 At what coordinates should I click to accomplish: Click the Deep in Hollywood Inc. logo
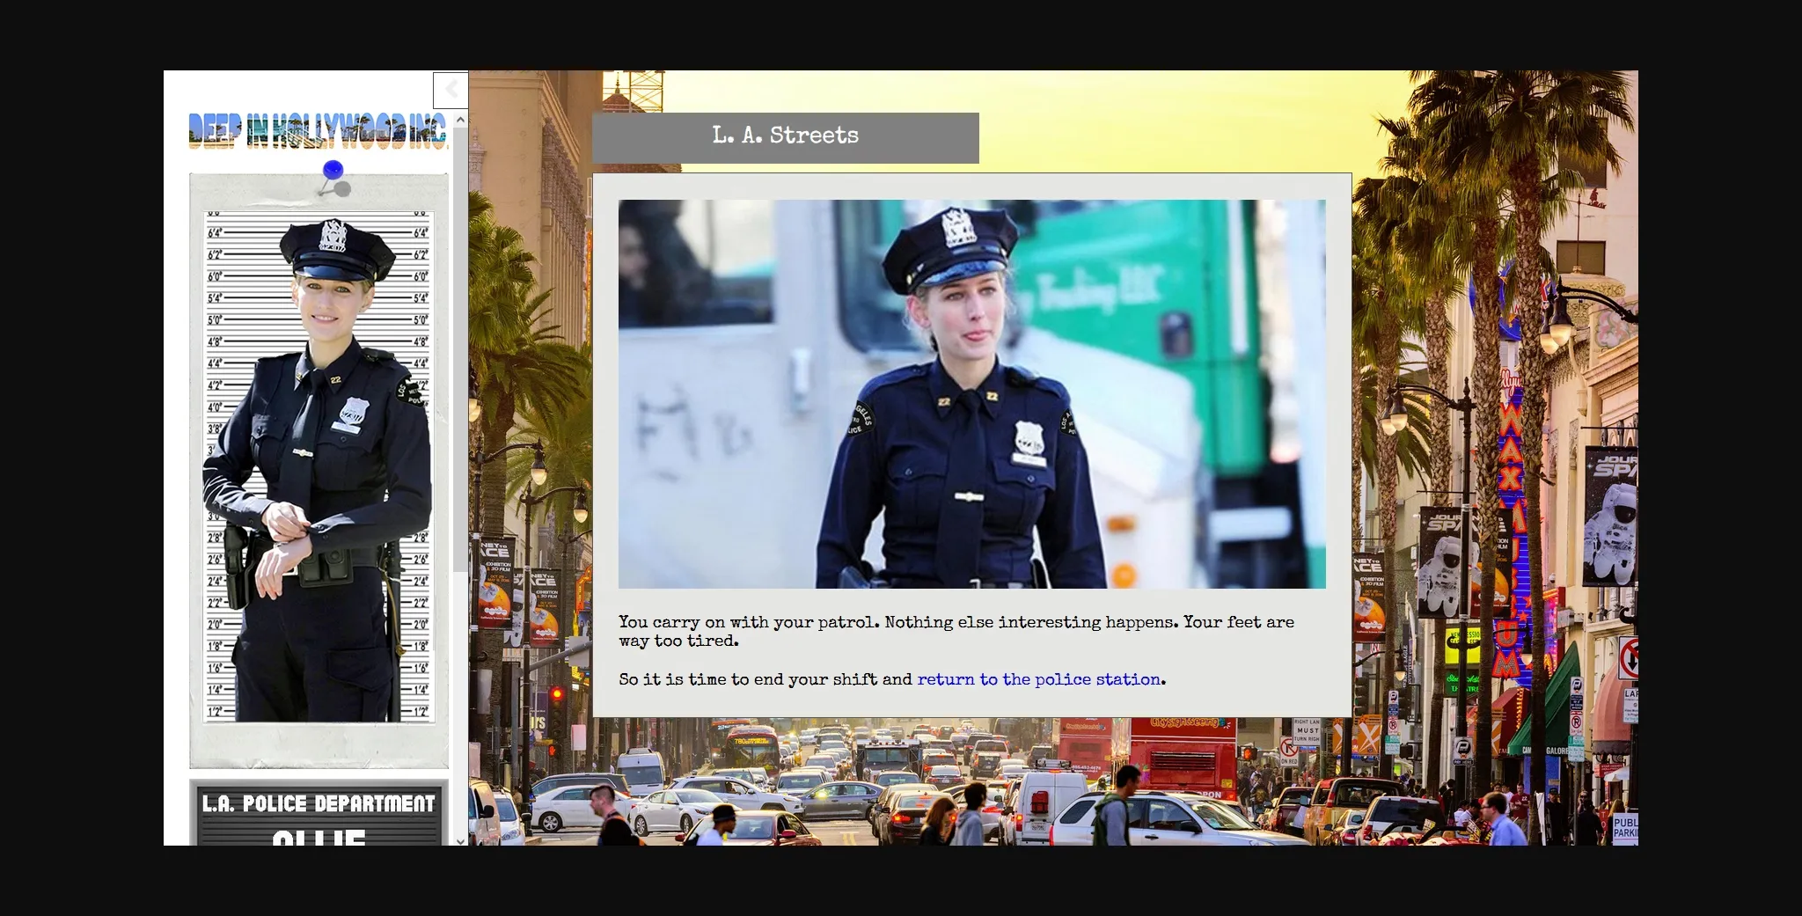click(x=317, y=130)
